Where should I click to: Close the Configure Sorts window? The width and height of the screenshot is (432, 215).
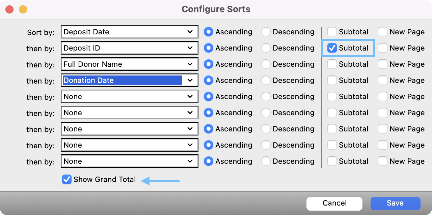click(x=9, y=9)
